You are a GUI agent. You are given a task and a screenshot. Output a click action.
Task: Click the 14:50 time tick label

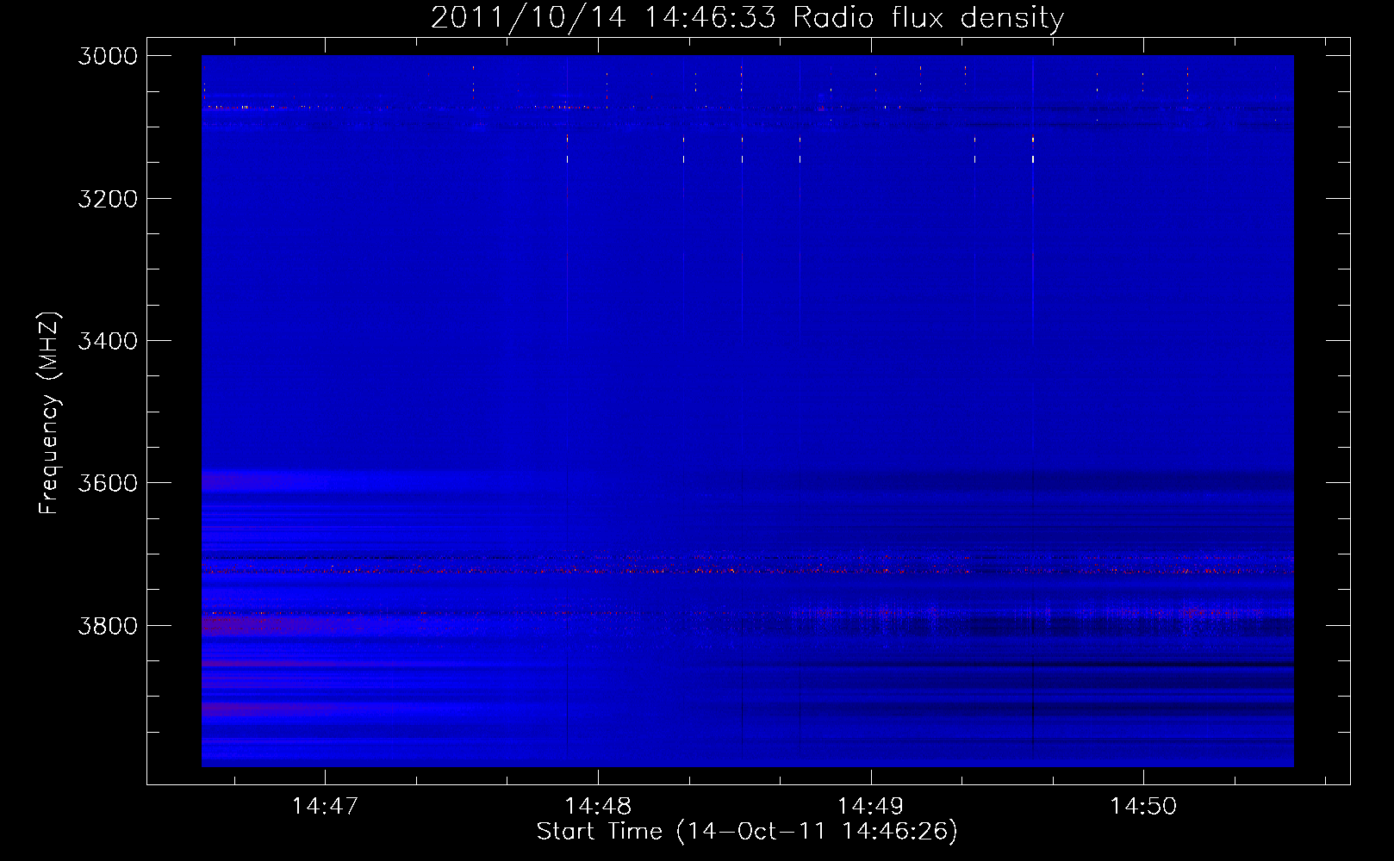point(1143,806)
